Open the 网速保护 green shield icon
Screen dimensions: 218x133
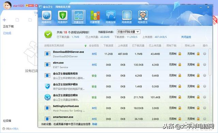point(63,17)
